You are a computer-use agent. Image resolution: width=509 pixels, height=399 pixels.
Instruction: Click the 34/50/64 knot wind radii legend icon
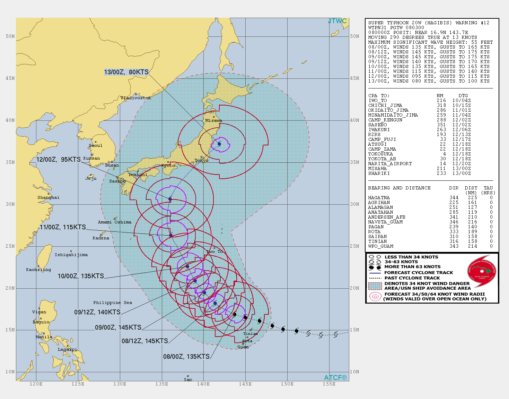coord(375,297)
